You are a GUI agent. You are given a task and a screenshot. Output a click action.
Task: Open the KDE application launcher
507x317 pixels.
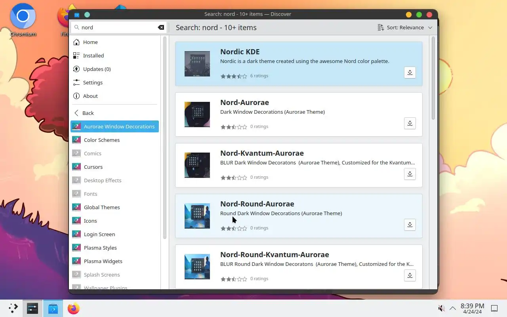click(13, 308)
